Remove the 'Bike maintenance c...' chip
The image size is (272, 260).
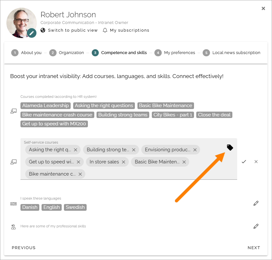[80, 174]
